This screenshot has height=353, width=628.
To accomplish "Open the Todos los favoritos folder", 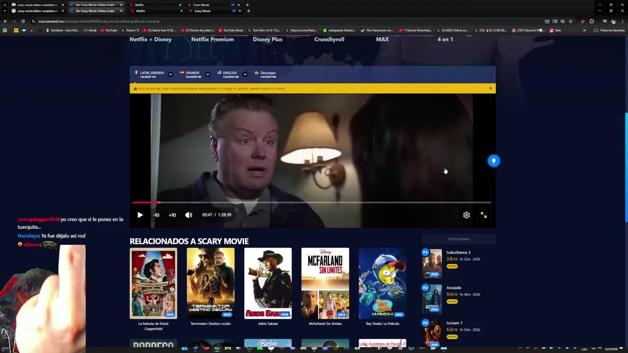I will (609, 30).
